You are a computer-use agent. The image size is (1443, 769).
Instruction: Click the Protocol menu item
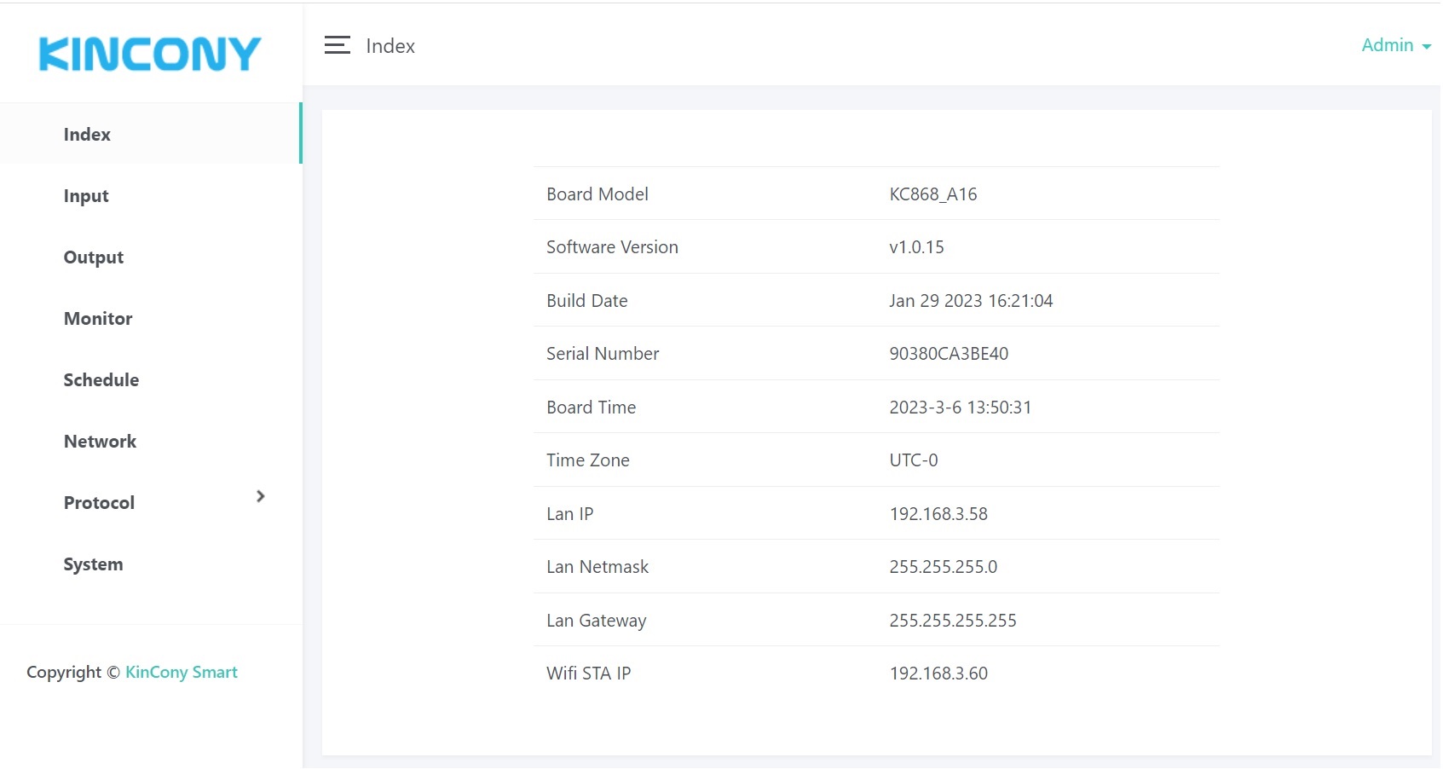tap(100, 503)
